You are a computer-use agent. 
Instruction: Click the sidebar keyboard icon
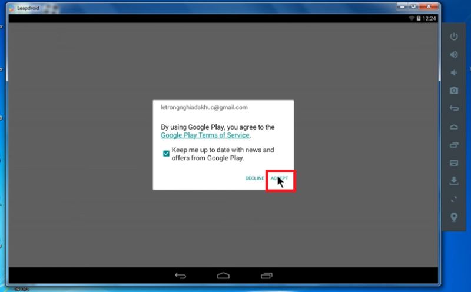pos(453,163)
